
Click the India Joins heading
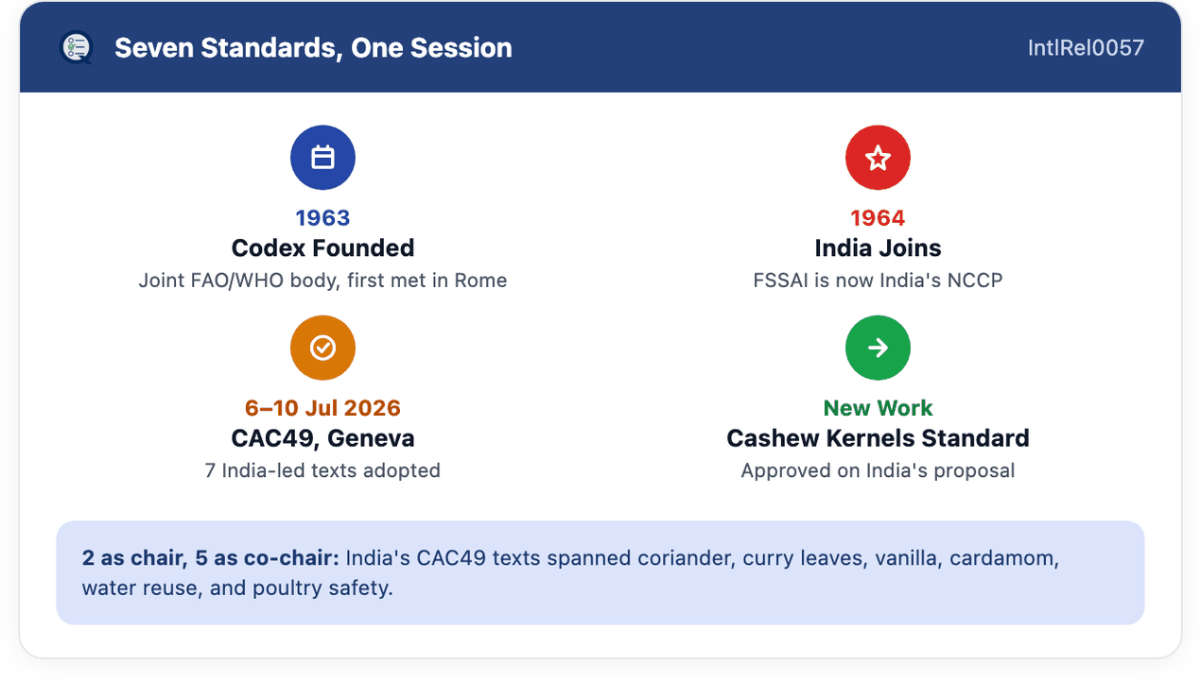point(878,248)
